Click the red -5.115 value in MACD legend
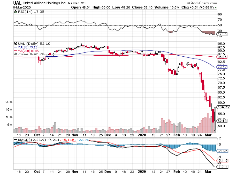 68,140
